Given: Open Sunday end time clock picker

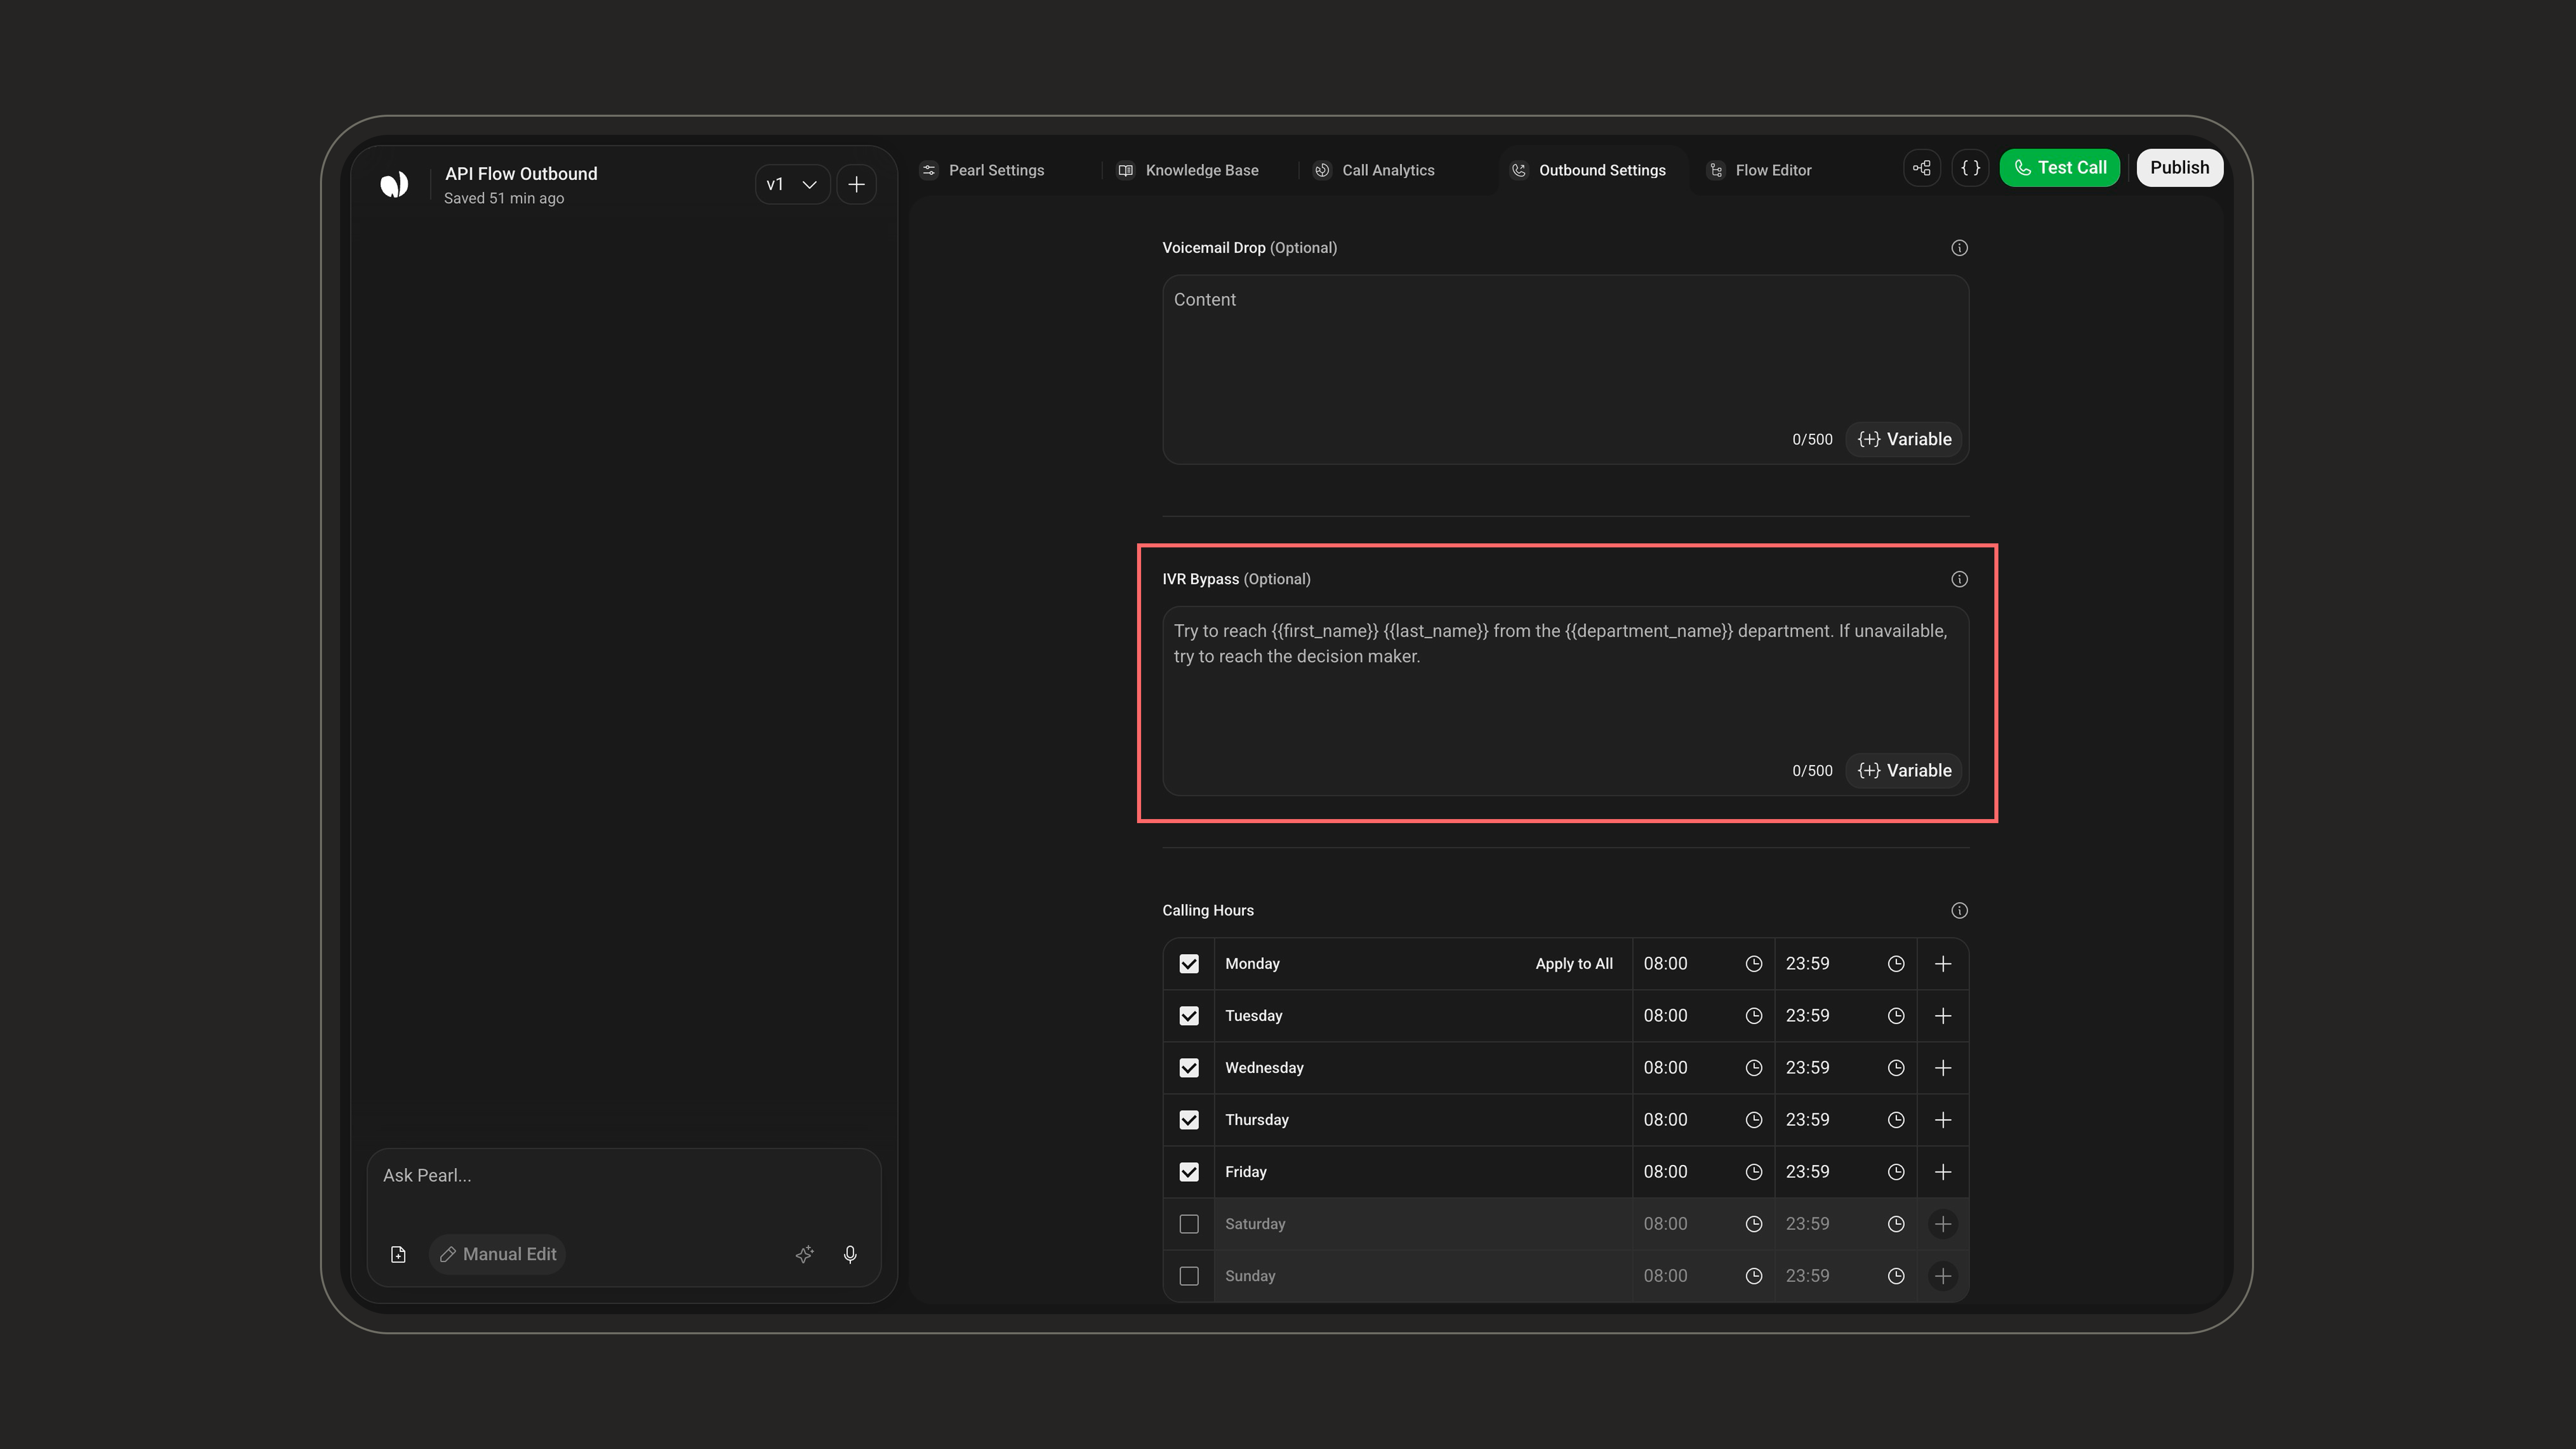Looking at the screenshot, I should click(1895, 1276).
